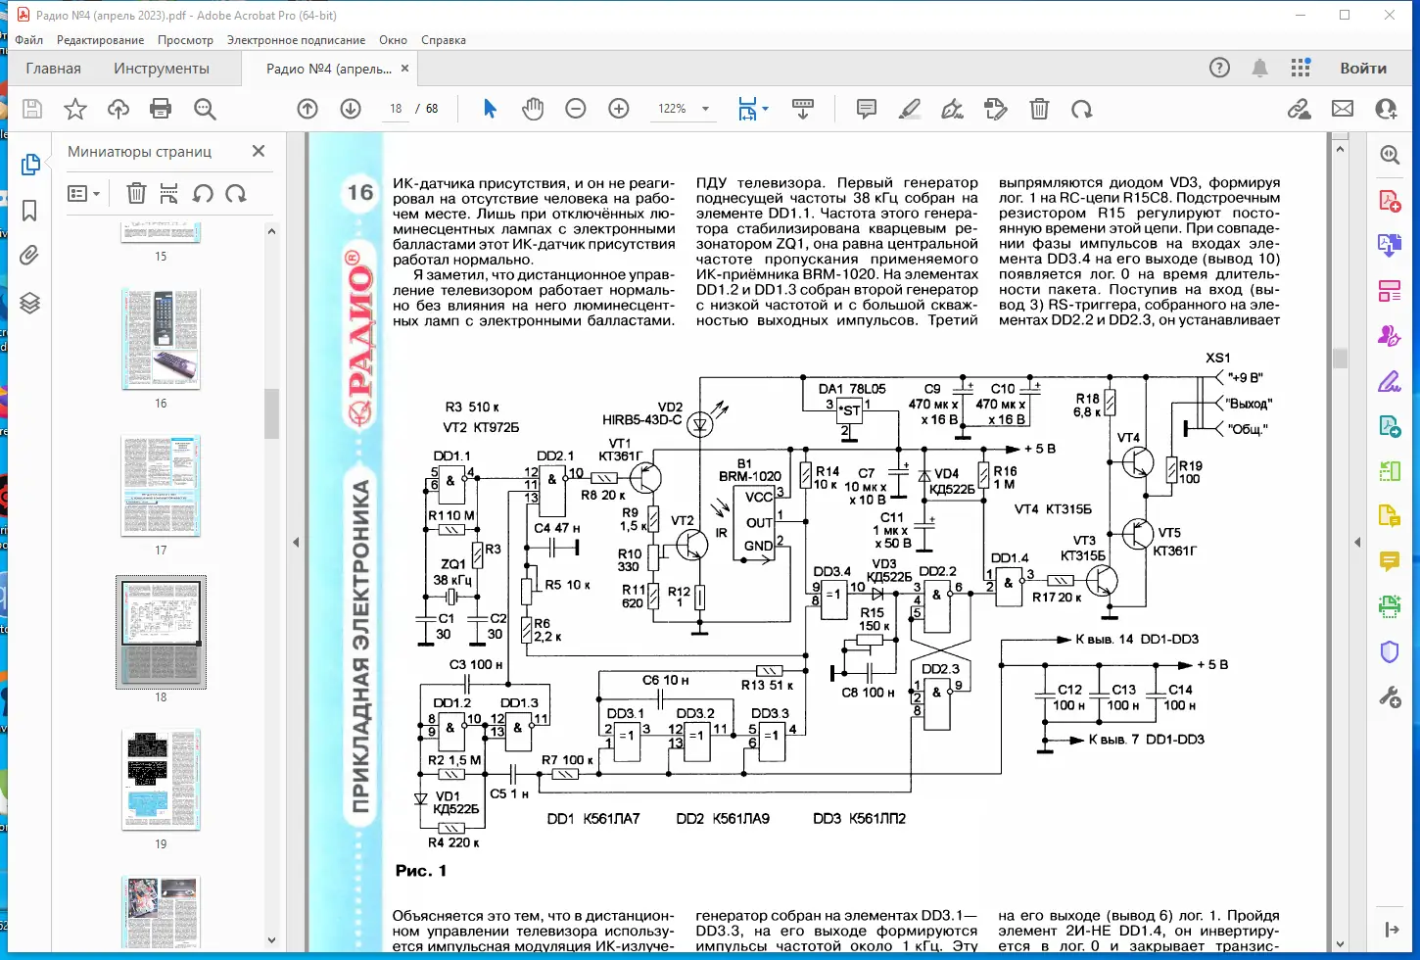Screen dimensions: 1420x960
Task: Expand the zoom level dropdown
Action: tap(706, 109)
